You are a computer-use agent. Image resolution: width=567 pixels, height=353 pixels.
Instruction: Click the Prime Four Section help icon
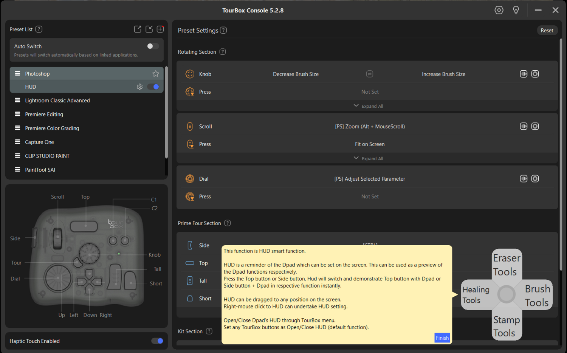point(227,223)
